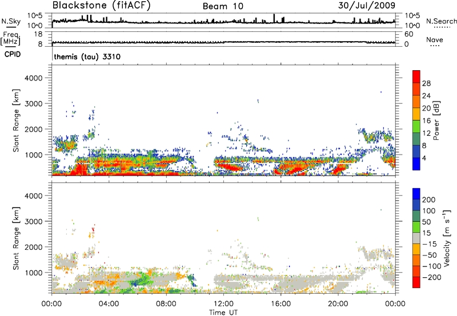Pick the top red segment of Power colorbar

[x=416, y=77]
